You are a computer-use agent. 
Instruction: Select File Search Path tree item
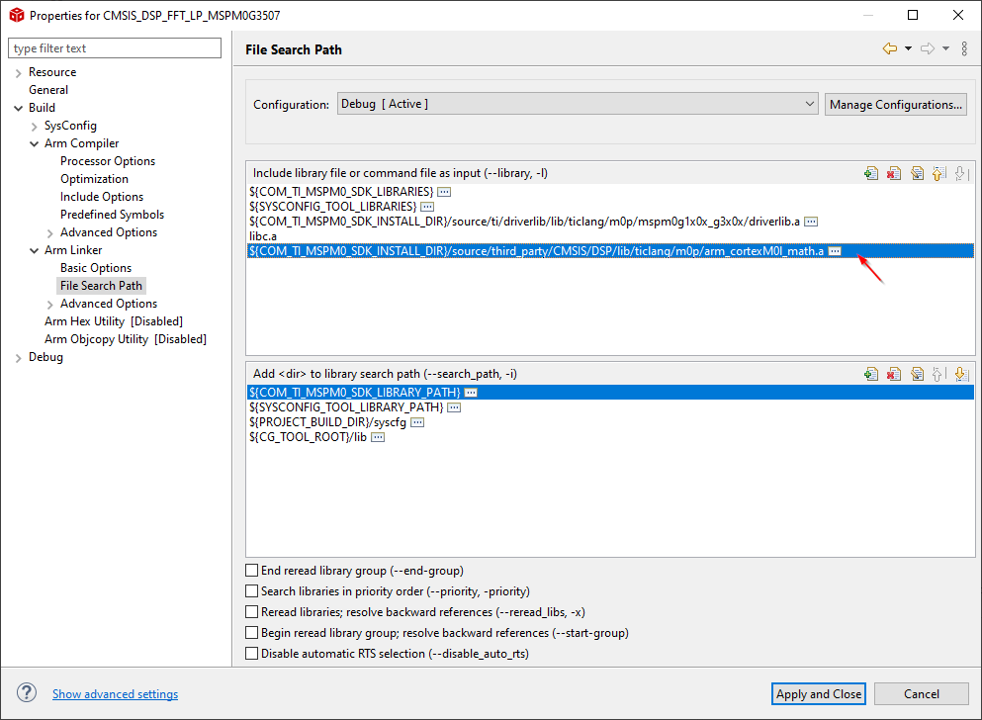point(101,286)
